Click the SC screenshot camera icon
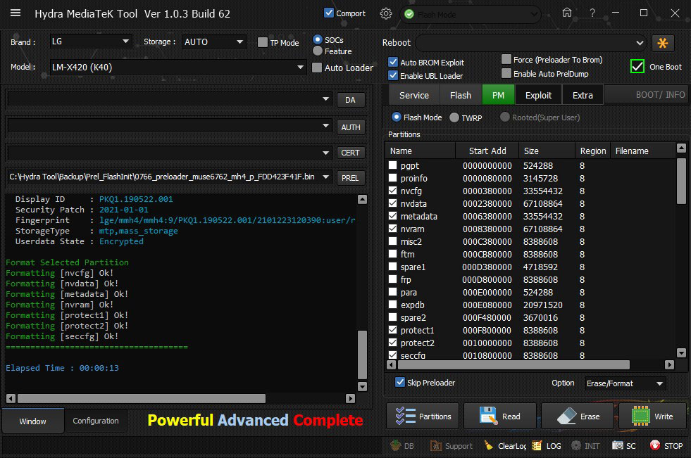691x458 pixels. click(618, 445)
